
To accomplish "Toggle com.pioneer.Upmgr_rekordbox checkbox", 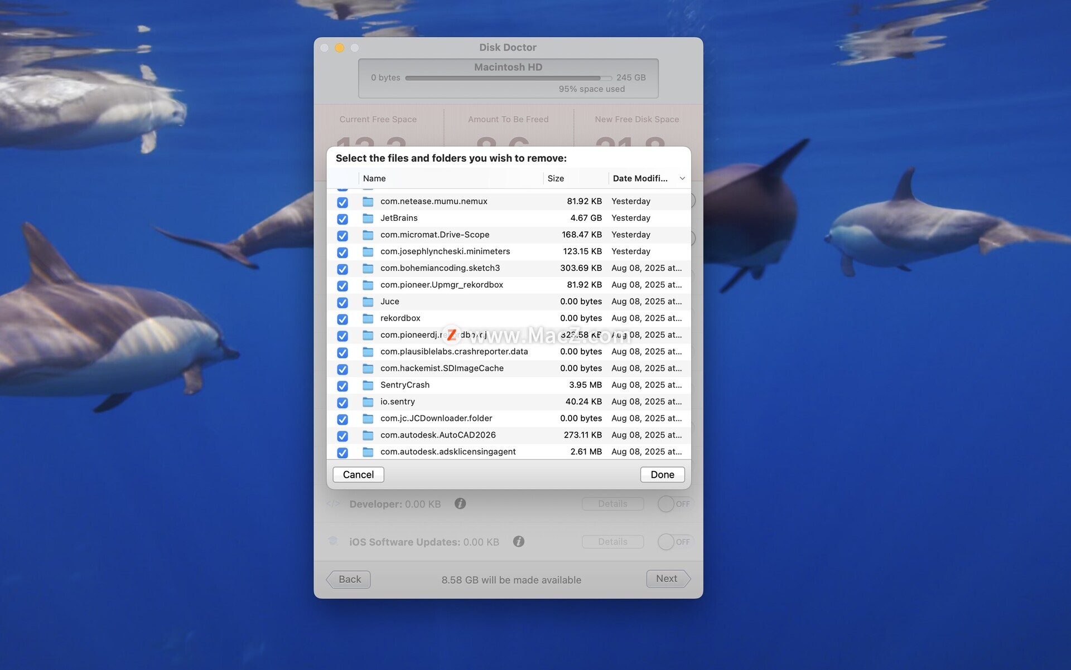I will 342,285.
